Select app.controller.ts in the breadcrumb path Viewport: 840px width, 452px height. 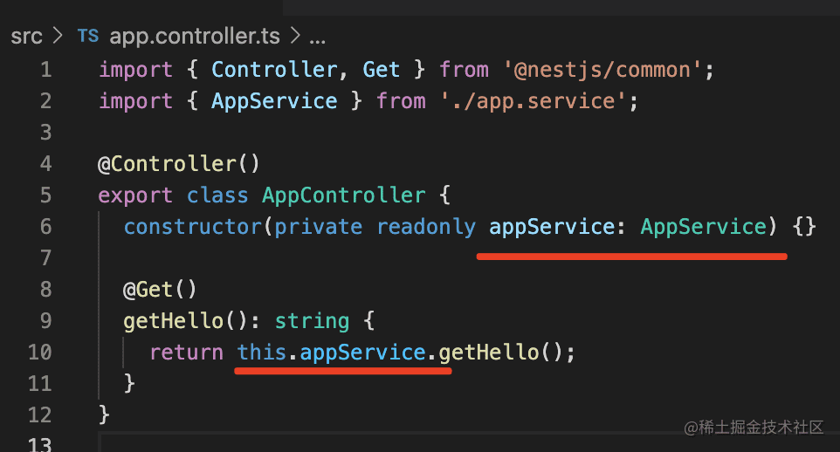[x=194, y=37]
